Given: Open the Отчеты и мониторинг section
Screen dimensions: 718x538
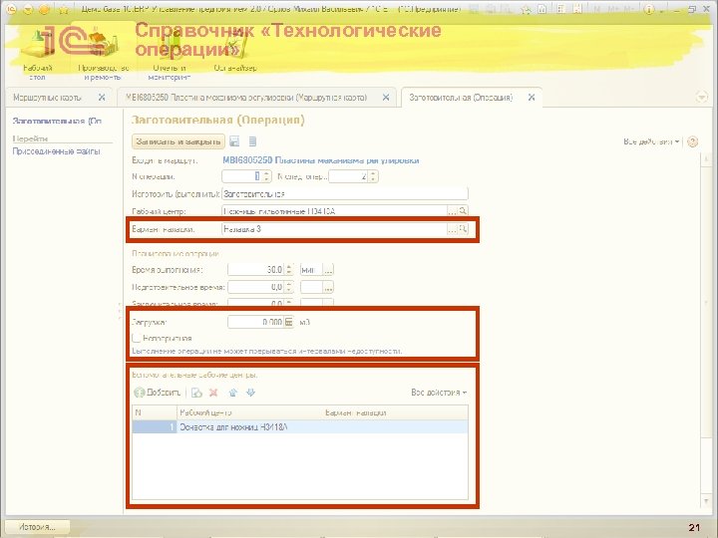Looking at the screenshot, I should pos(170,54).
